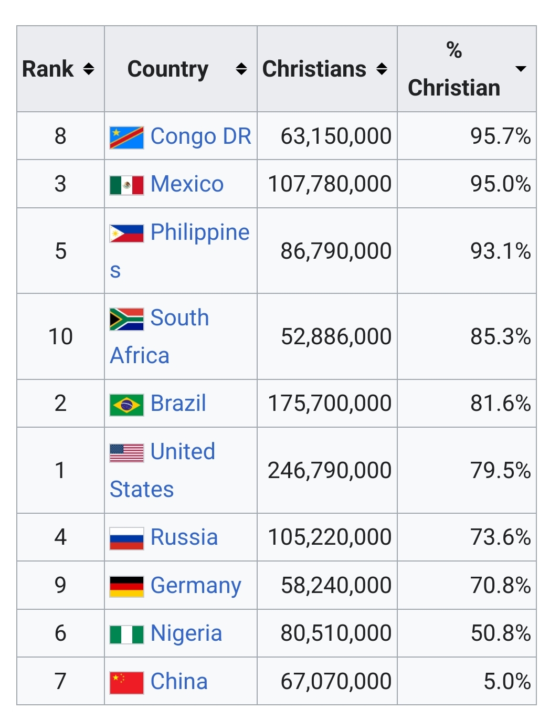Click the Nigeria flag icon
This screenshot has width=560, height=720.
coord(126,634)
